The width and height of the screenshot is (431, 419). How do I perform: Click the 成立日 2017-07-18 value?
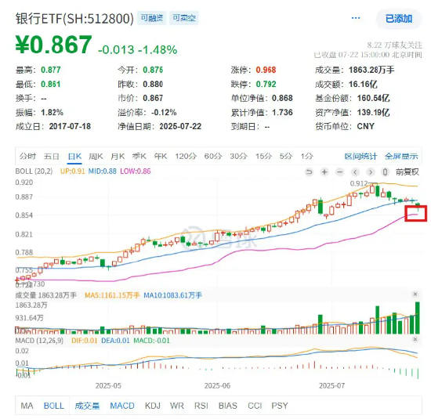click(x=70, y=126)
